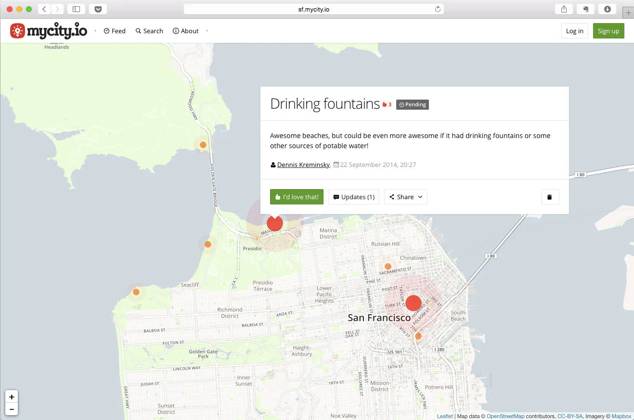Open the Feed page
Viewport: 634px width, 420px height.
[115, 31]
